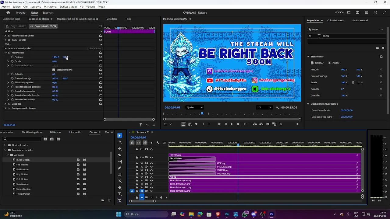Collapse the Movimiento effect group
Viewport: 390px width, 219px height.
coord(5,53)
